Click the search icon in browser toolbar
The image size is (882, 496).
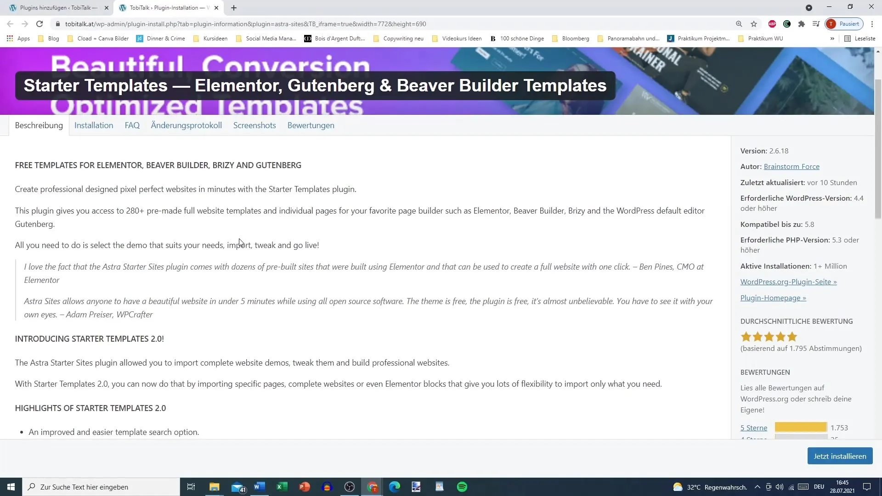[x=739, y=23]
